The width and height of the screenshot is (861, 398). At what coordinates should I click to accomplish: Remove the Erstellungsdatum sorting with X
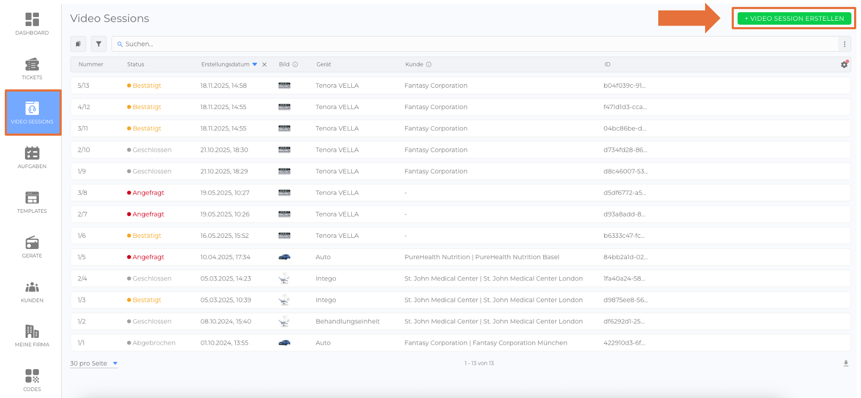(264, 64)
